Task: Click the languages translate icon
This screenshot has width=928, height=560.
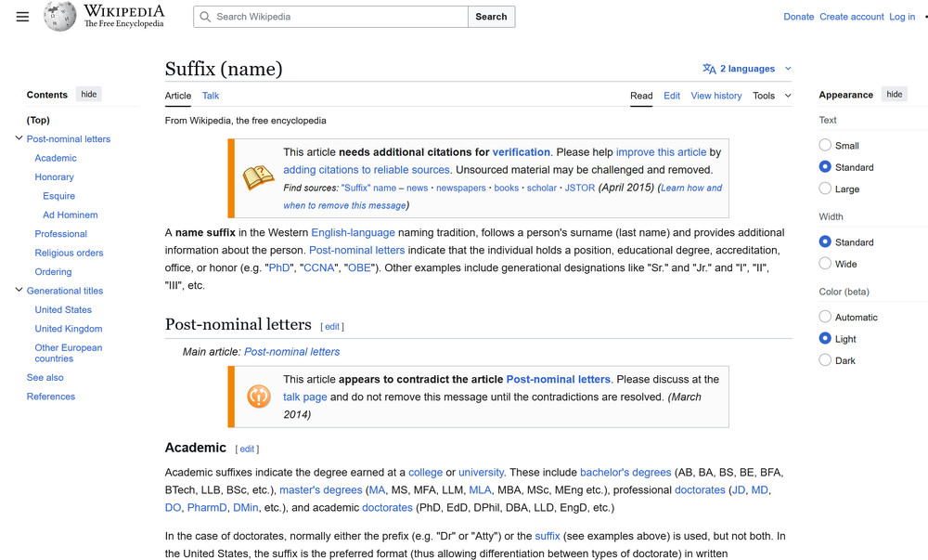Action: pos(709,69)
